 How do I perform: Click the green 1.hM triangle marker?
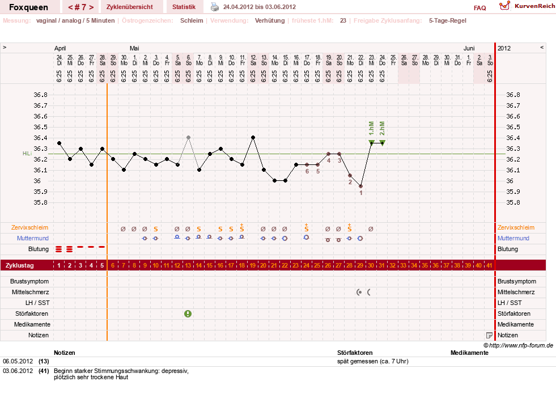371,142
